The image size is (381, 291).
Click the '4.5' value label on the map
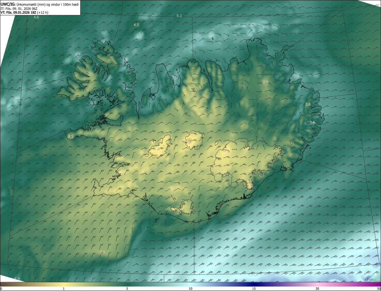136,25
